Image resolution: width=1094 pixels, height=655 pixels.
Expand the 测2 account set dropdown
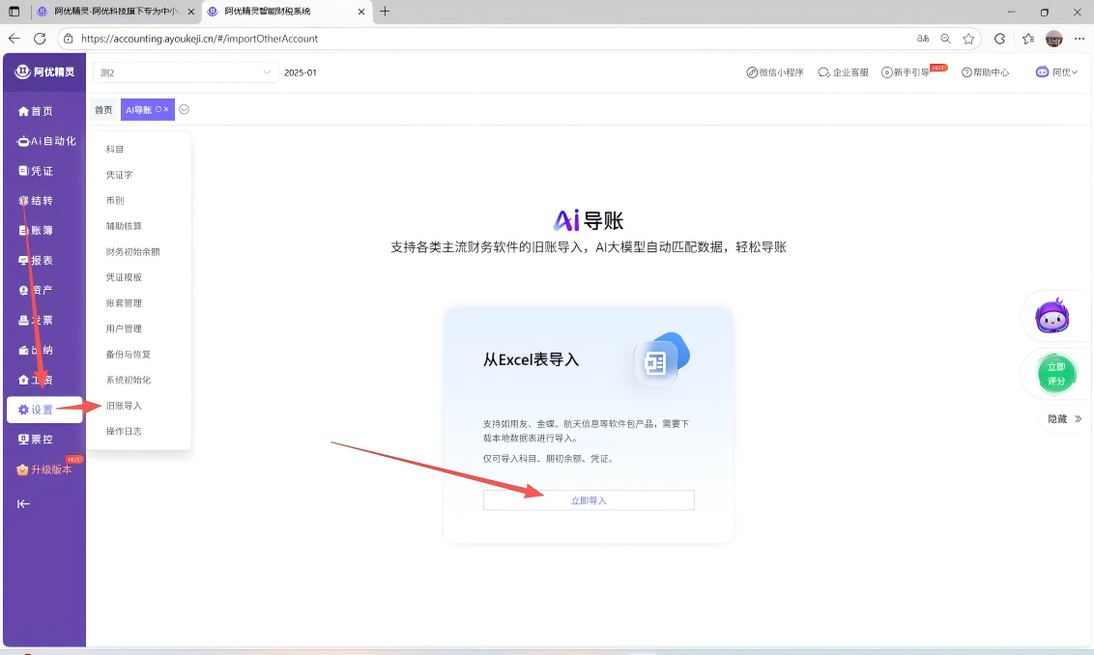coord(186,72)
